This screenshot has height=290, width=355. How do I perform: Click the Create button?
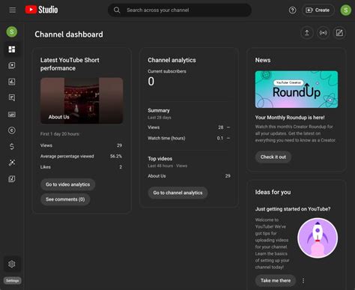pyautogui.click(x=318, y=10)
